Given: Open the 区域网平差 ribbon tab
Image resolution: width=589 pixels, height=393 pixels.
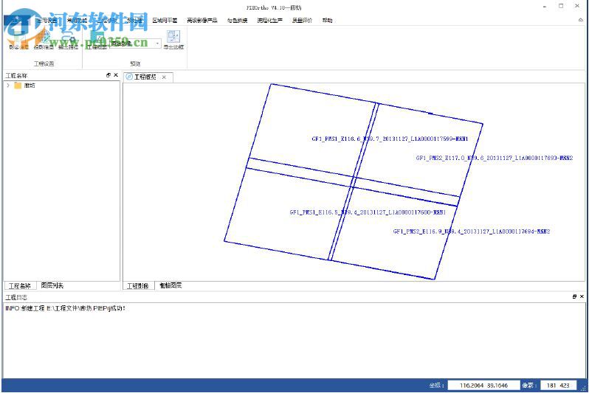Looking at the screenshot, I should point(165,20).
